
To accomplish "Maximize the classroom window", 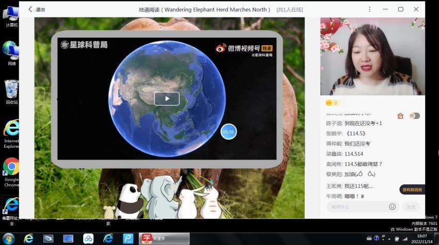I will click(x=401, y=9).
